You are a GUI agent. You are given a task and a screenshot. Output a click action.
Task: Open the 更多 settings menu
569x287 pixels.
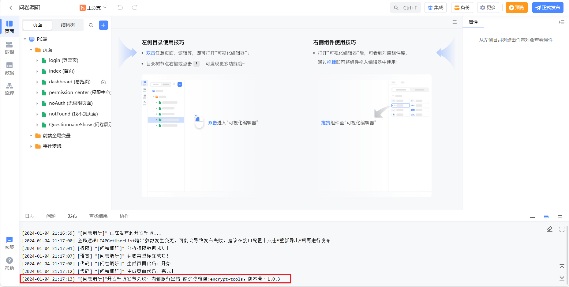488,8
